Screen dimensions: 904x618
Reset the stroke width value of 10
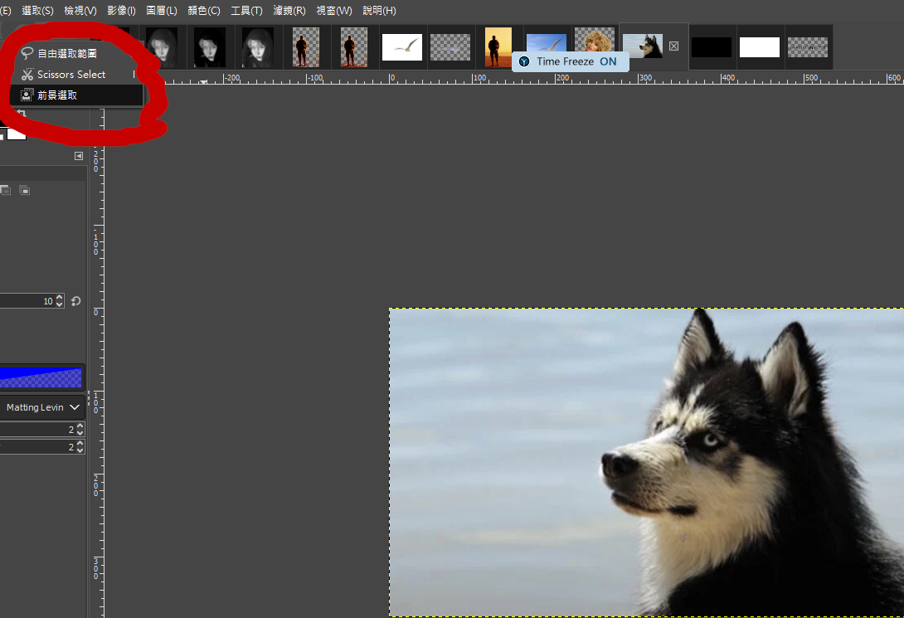[x=76, y=301]
